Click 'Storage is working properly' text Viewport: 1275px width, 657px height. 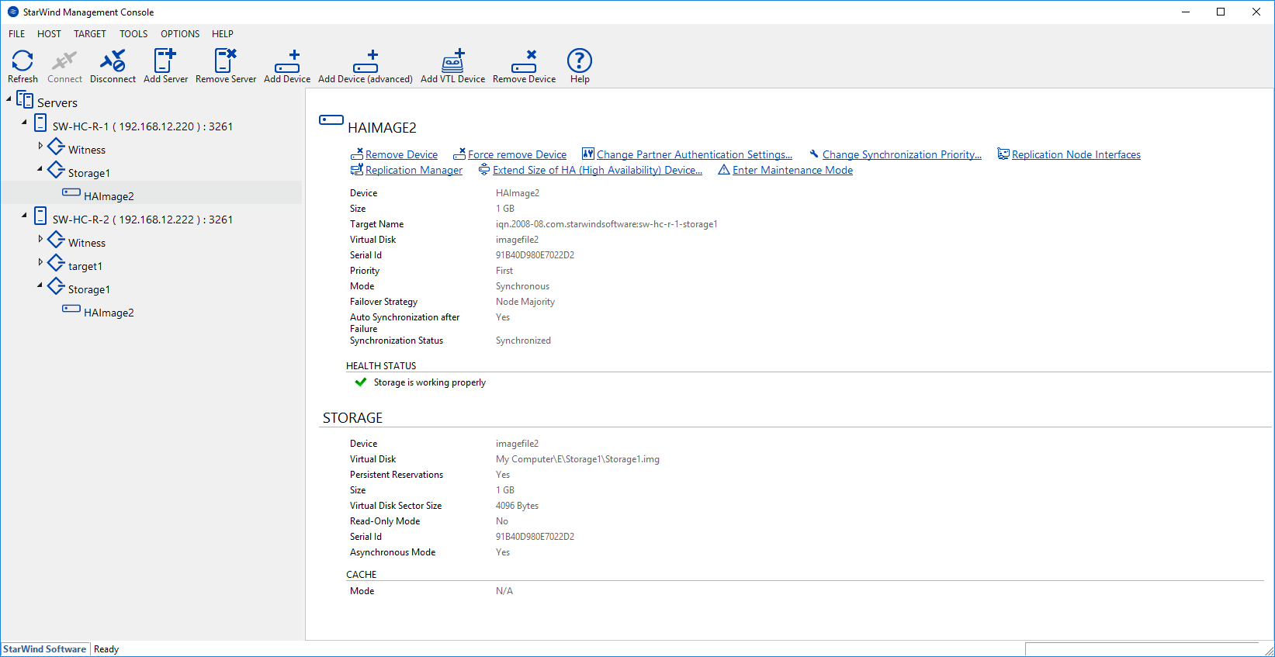[430, 382]
